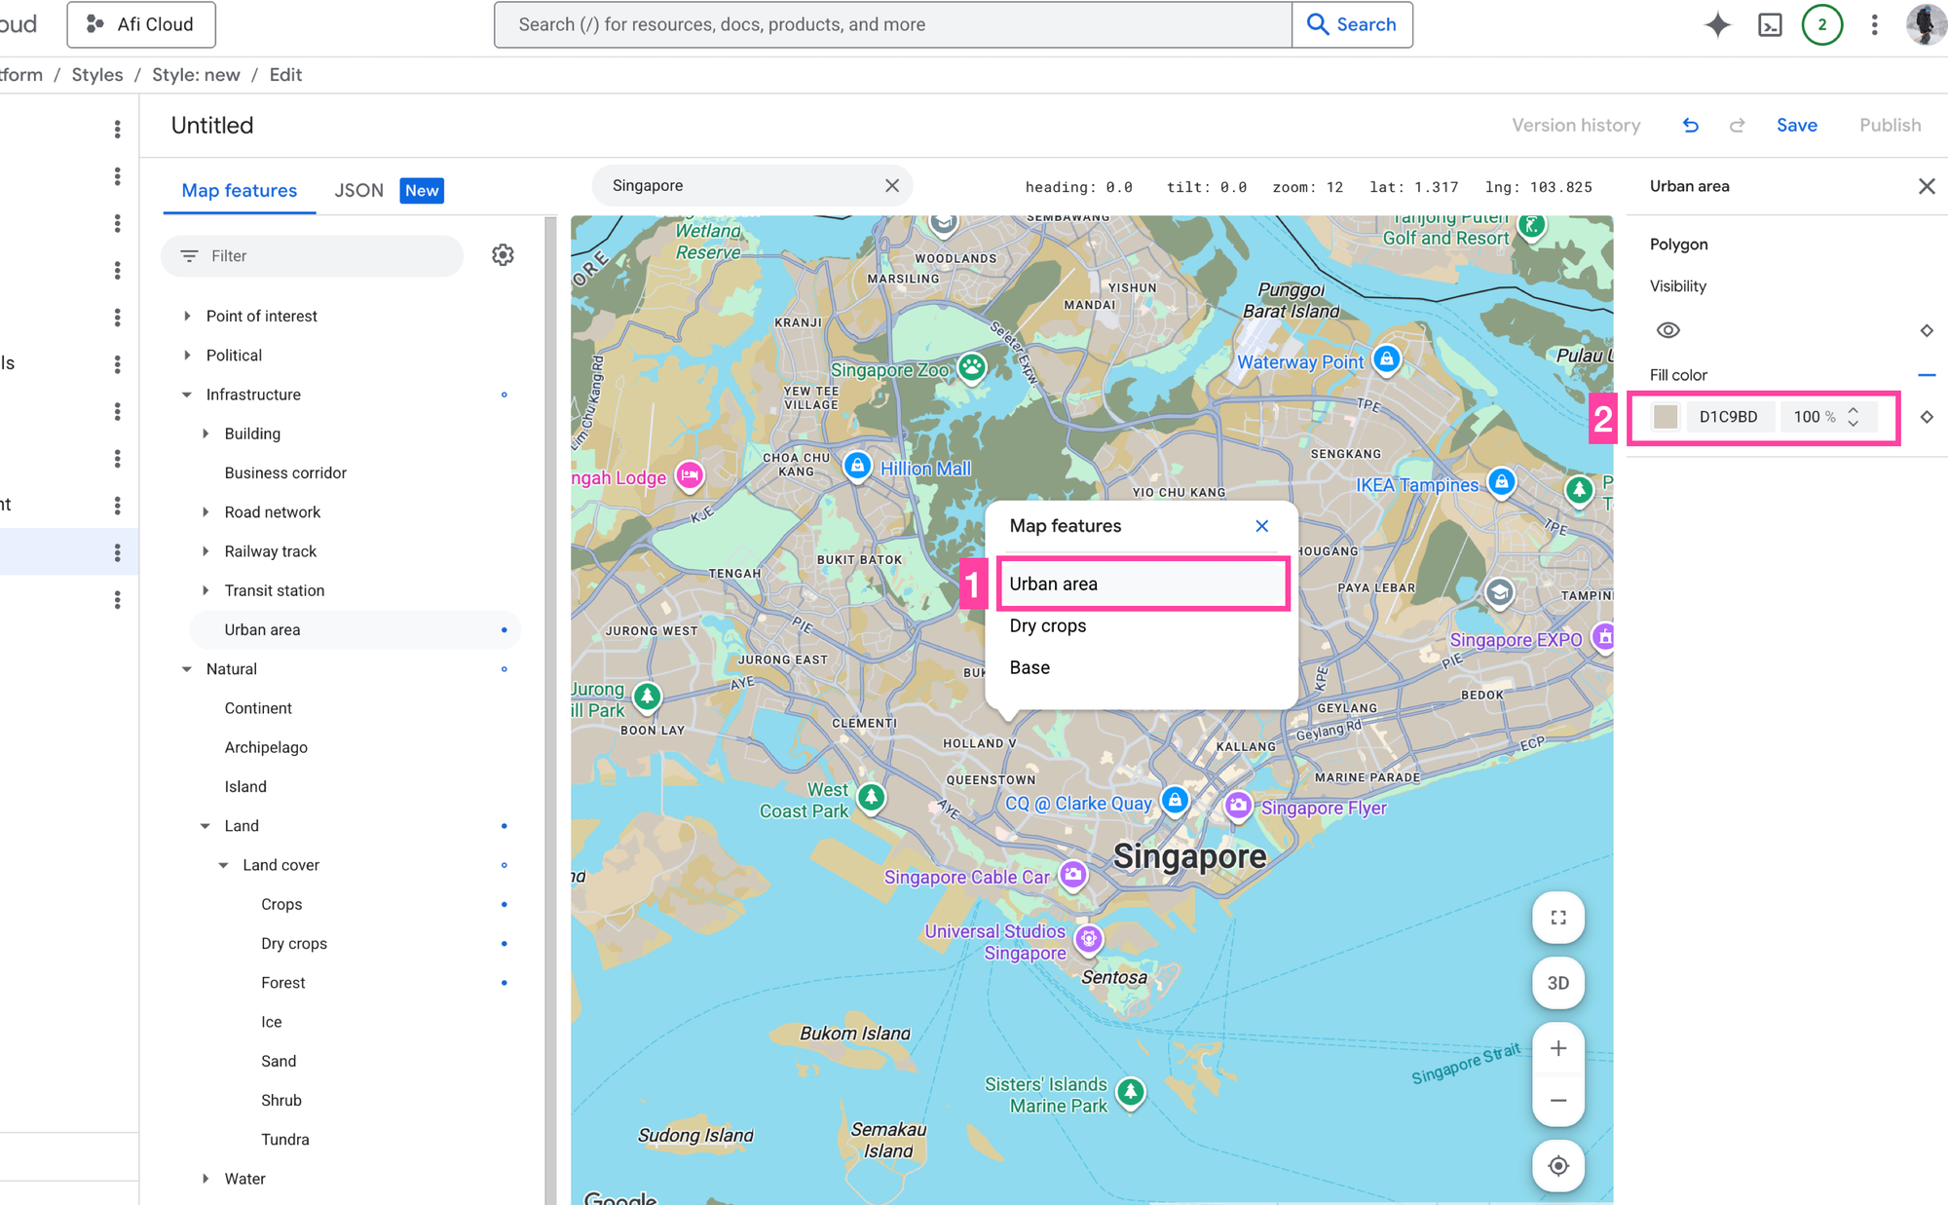Open Version history
Screen dimensions: 1948x1205
(1575, 126)
